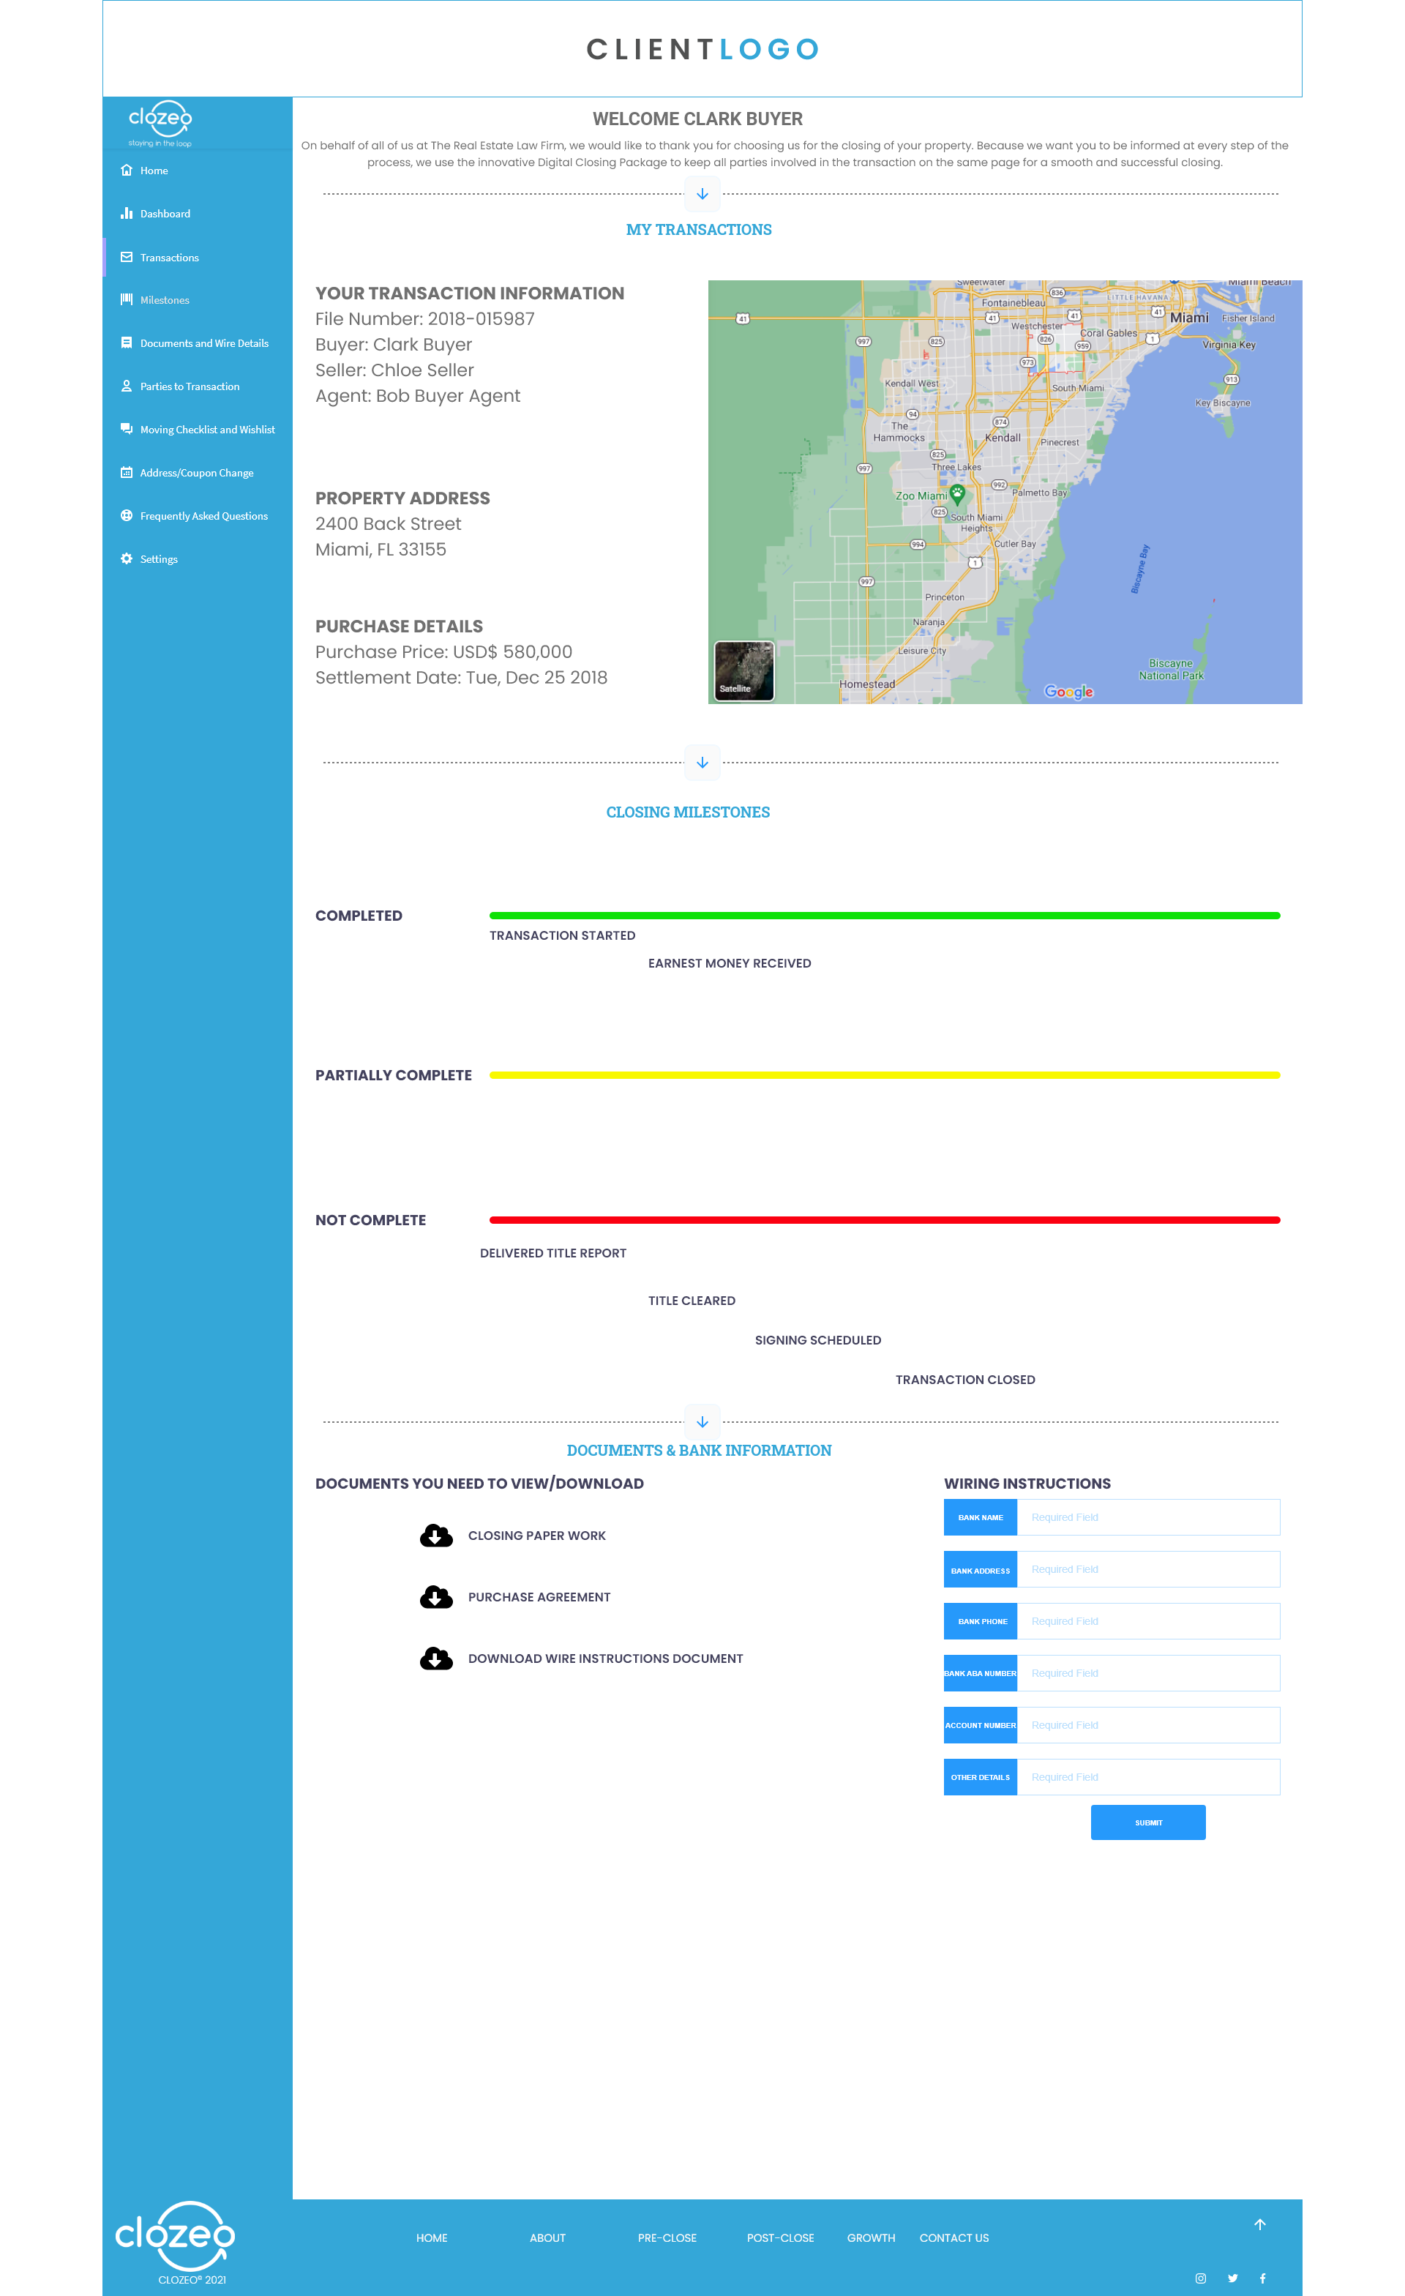1405x2296 pixels.
Task: Expand arrow above Closing Milestones section
Action: tap(702, 762)
